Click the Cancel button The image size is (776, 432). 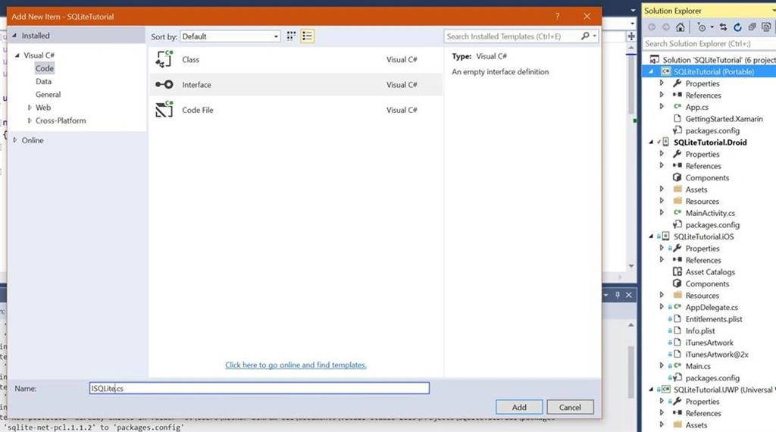(x=570, y=407)
